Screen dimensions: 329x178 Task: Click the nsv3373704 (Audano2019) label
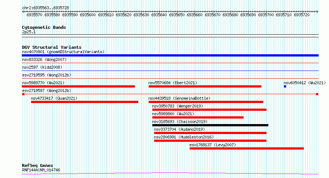click(x=179, y=129)
